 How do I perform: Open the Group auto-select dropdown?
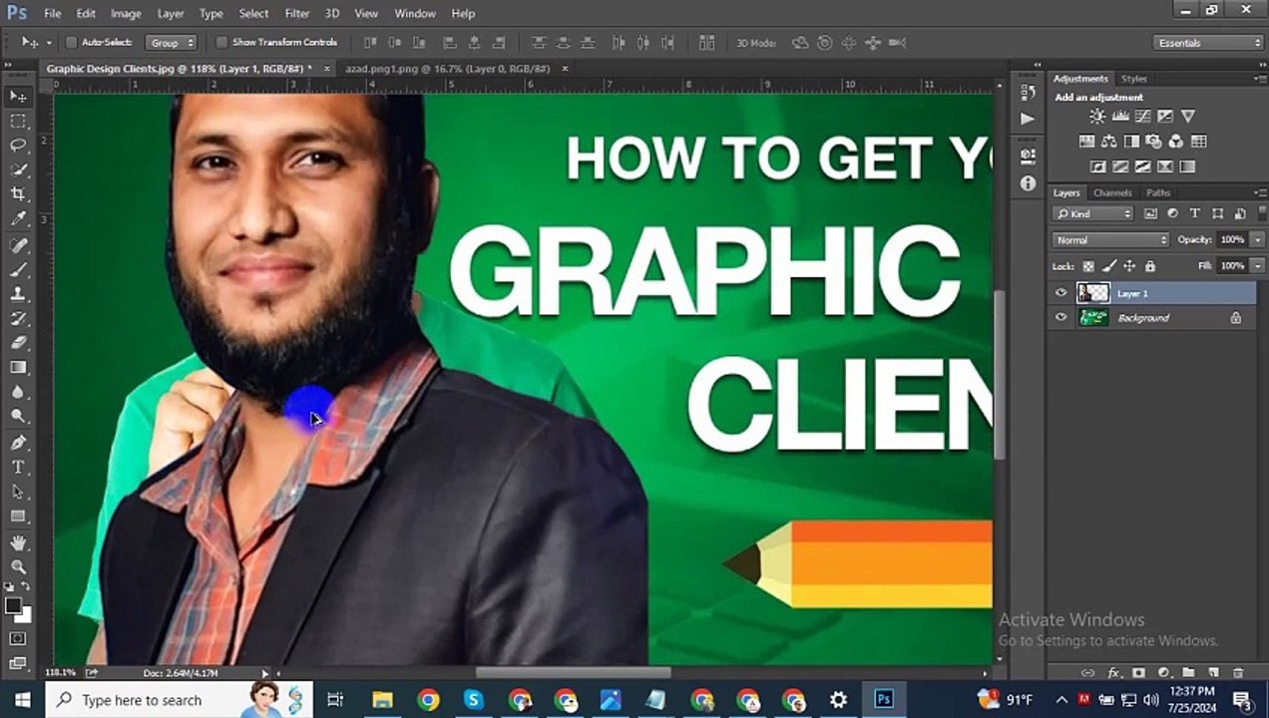tap(172, 43)
